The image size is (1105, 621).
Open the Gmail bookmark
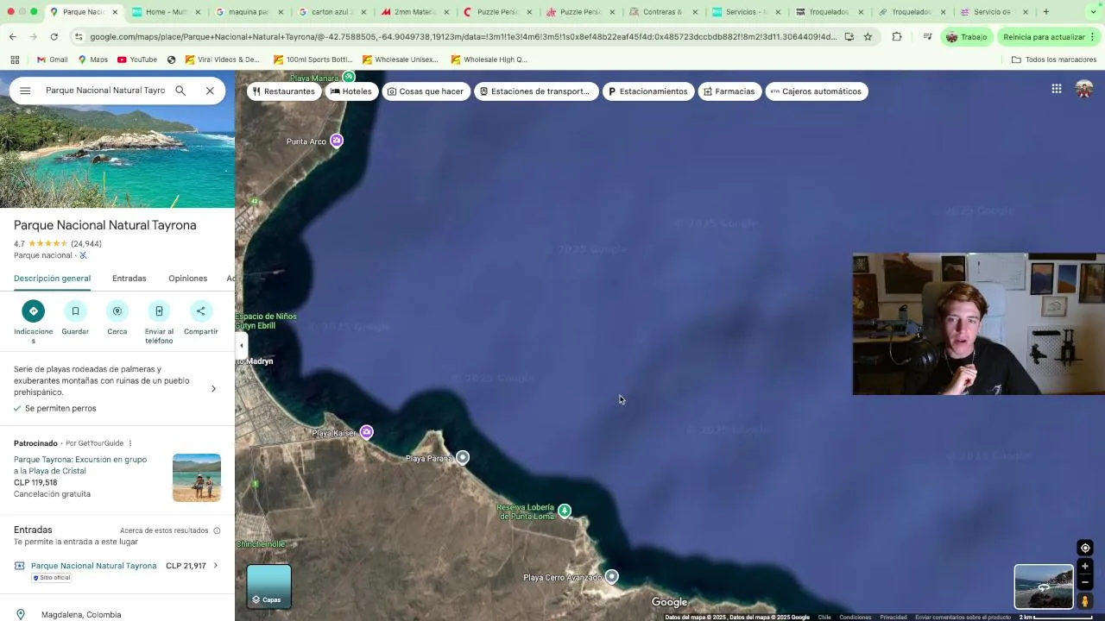pyautogui.click(x=52, y=60)
